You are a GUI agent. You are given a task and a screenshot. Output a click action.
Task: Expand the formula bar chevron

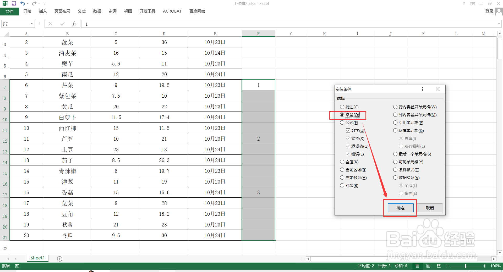pyautogui.click(x=499, y=24)
